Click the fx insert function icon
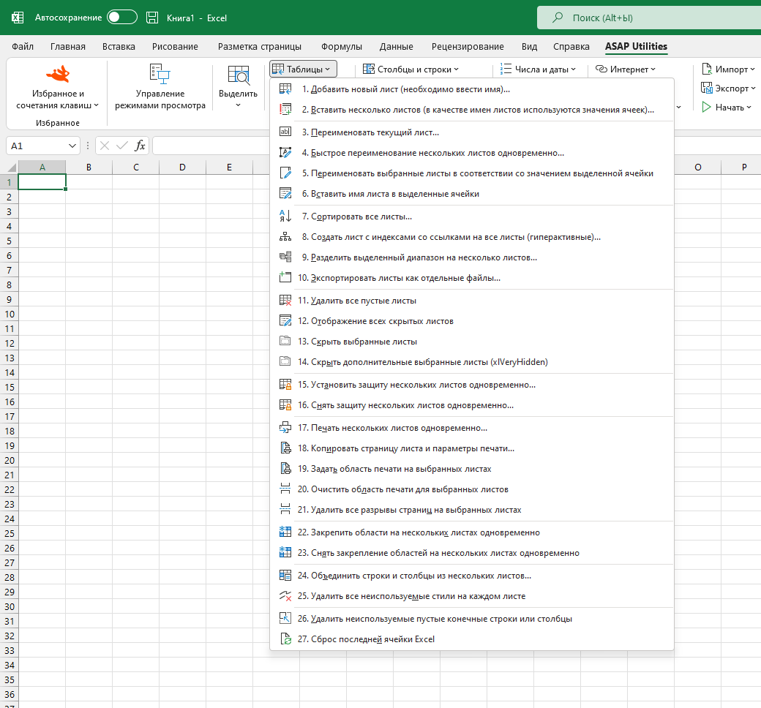 pyautogui.click(x=140, y=146)
